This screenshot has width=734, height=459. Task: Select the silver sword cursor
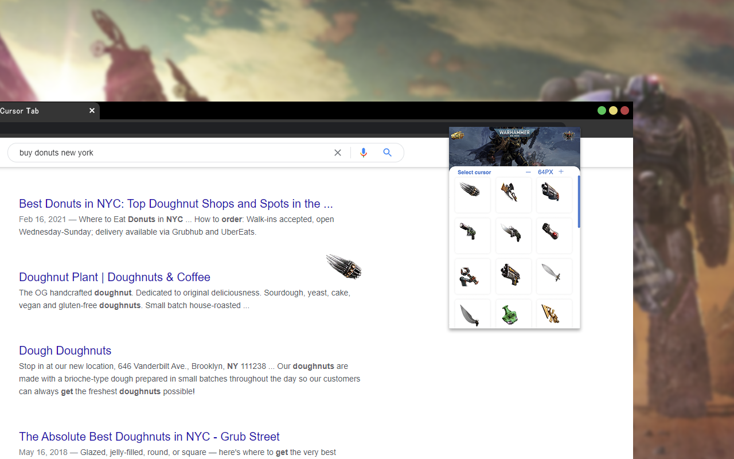(x=554, y=276)
